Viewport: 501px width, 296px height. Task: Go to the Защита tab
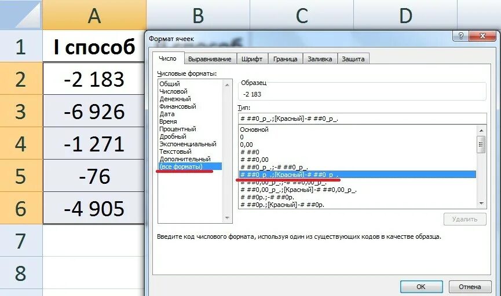pyautogui.click(x=353, y=59)
